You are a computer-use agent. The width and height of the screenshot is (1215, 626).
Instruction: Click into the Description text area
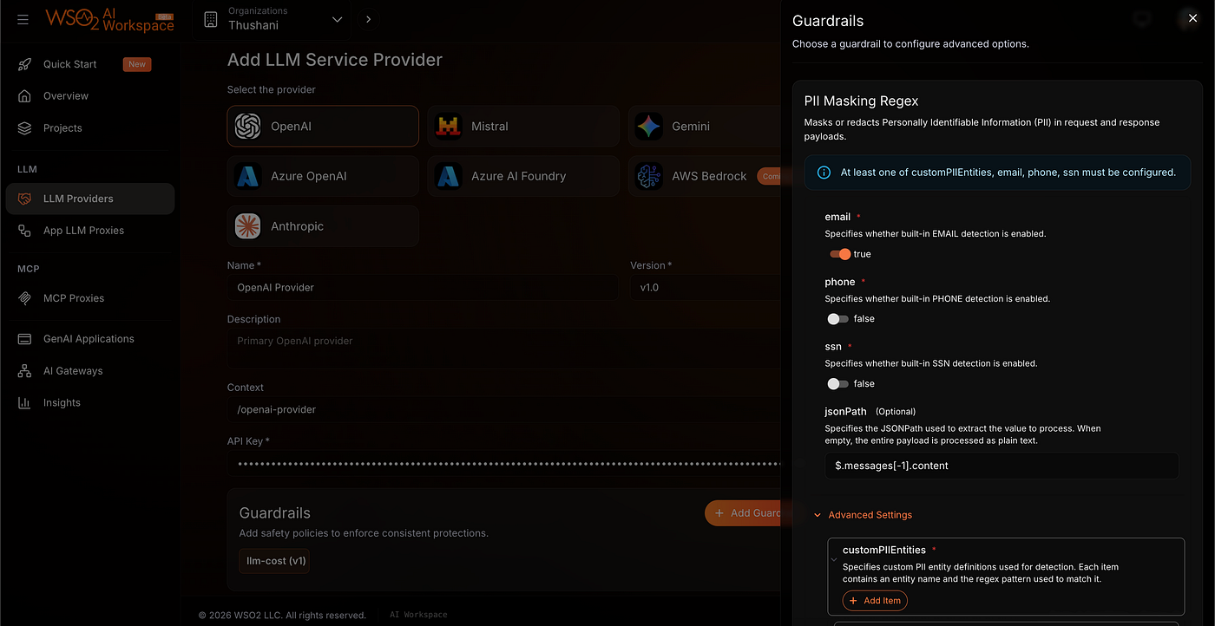pos(504,349)
